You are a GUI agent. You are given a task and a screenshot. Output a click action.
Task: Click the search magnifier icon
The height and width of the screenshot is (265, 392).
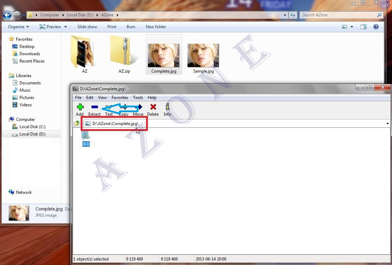(379, 15)
